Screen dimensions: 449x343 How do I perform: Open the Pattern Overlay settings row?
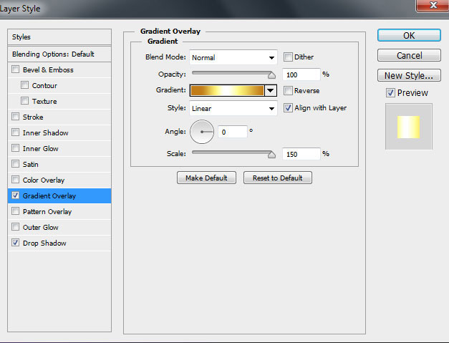[59, 211]
